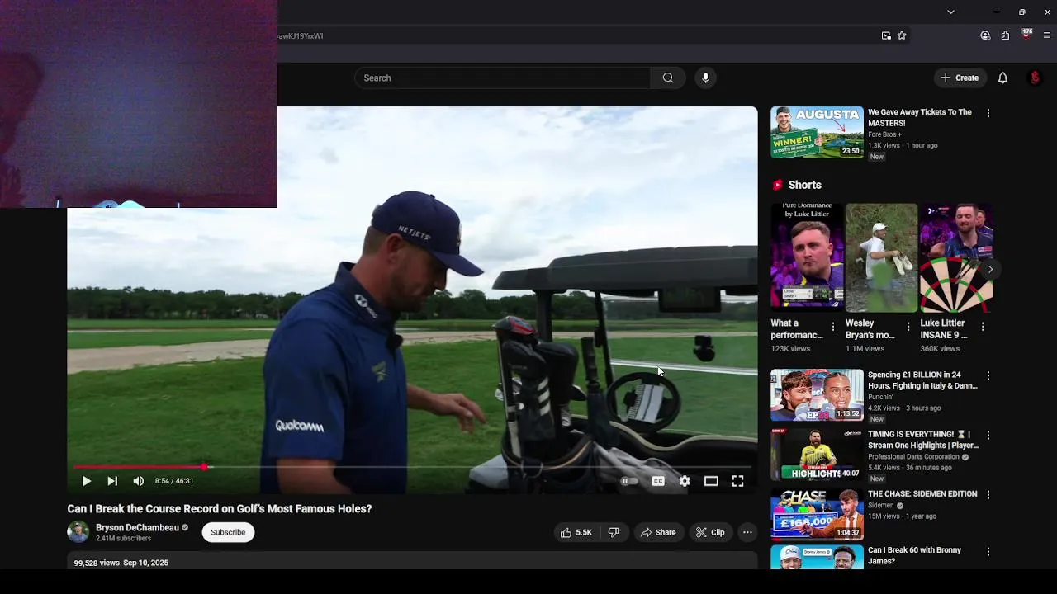Open the Fore Bros + channel name
This screenshot has width=1057, height=594.
[x=884, y=134]
